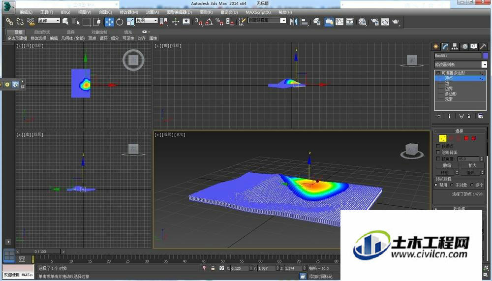The width and height of the screenshot is (492, 281).
Task: Open the Curve Editor icon
Action: click(339, 22)
